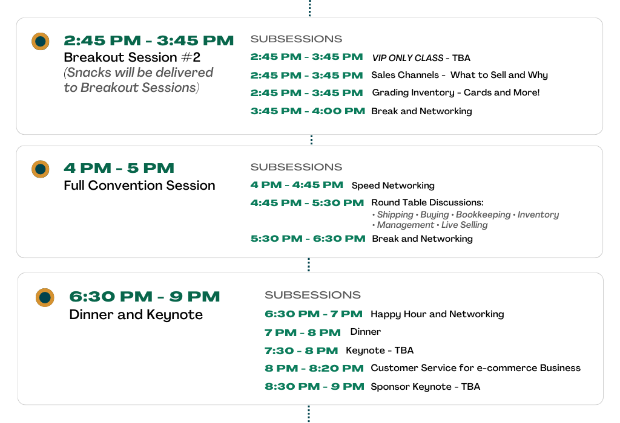Click the 5:30 PM - 6:30 PM Break and Networking row

(x=361, y=239)
